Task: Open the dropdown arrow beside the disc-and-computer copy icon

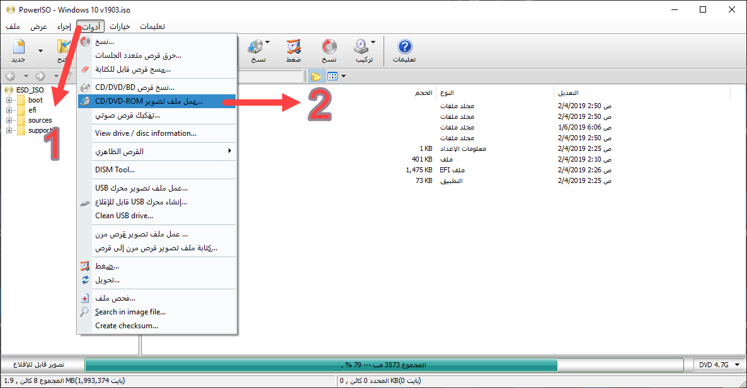Action: tap(267, 43)
